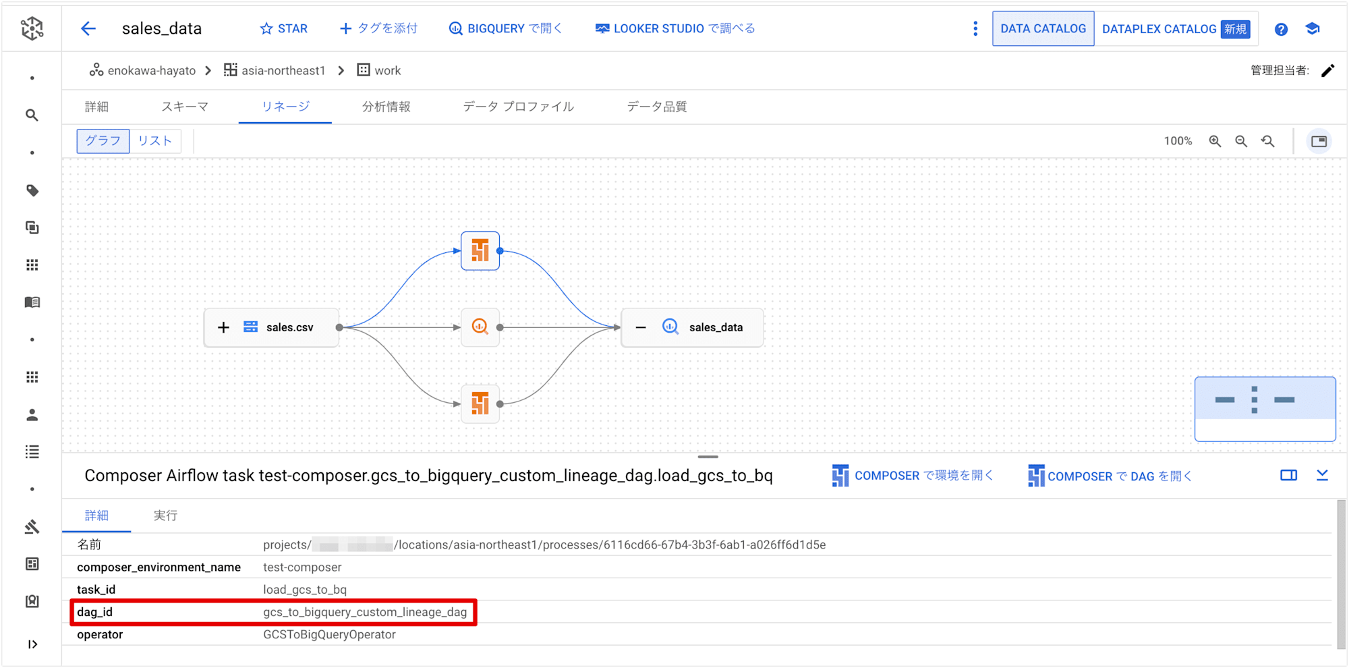Explore with Looker Studio
The width and height of the screenshot is (1349, 668).
click(x=675, y=28)
